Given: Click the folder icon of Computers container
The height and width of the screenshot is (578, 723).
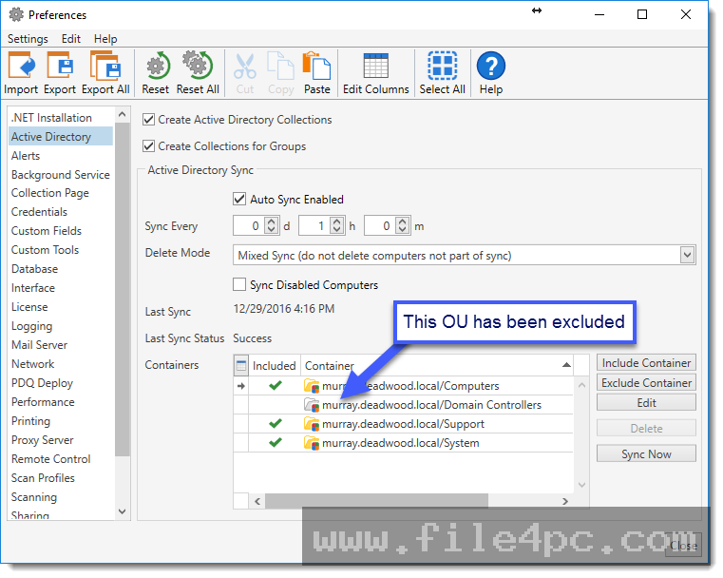Looking at the screenshot, I should [312, 386].
